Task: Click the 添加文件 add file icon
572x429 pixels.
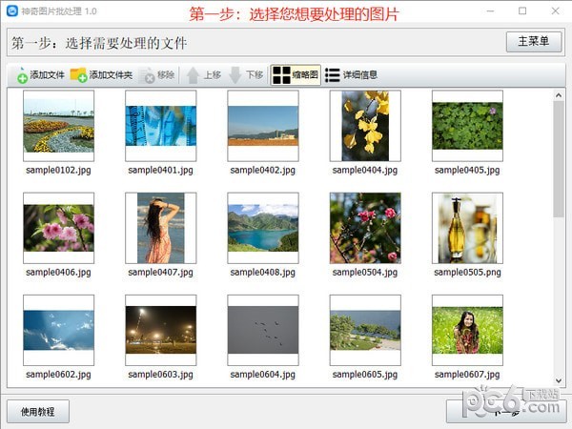Action: coord(22,75)
